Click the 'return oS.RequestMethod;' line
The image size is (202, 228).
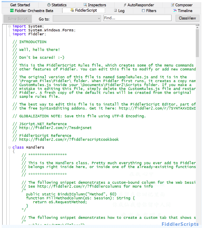(x=60, y=202)
